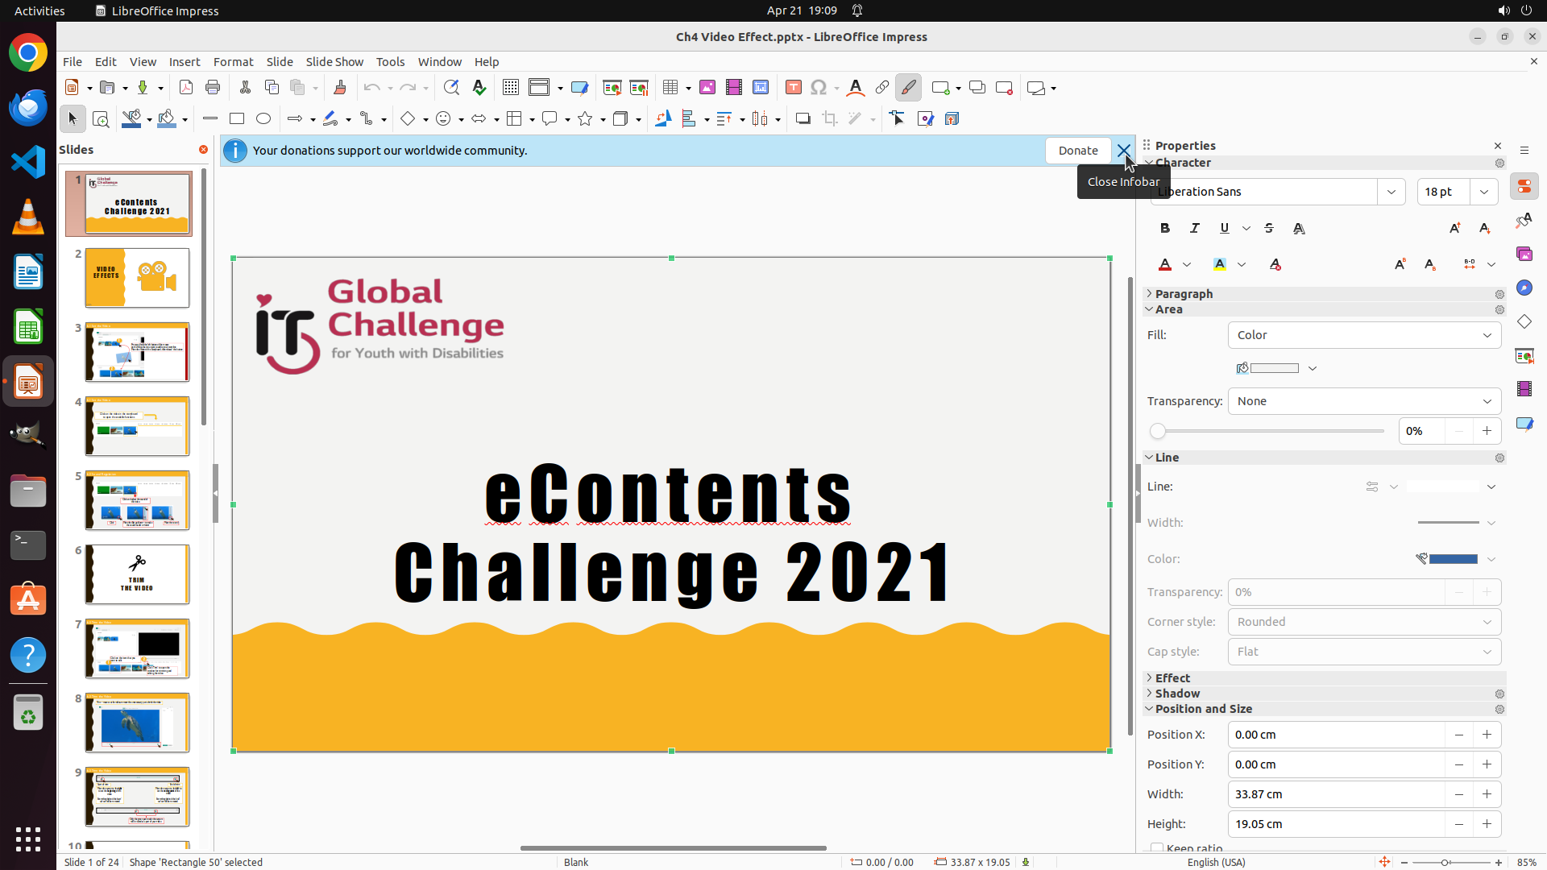Open the font size dropdown
This screenshot has height=870, width=1547.
click(1484, 192)
